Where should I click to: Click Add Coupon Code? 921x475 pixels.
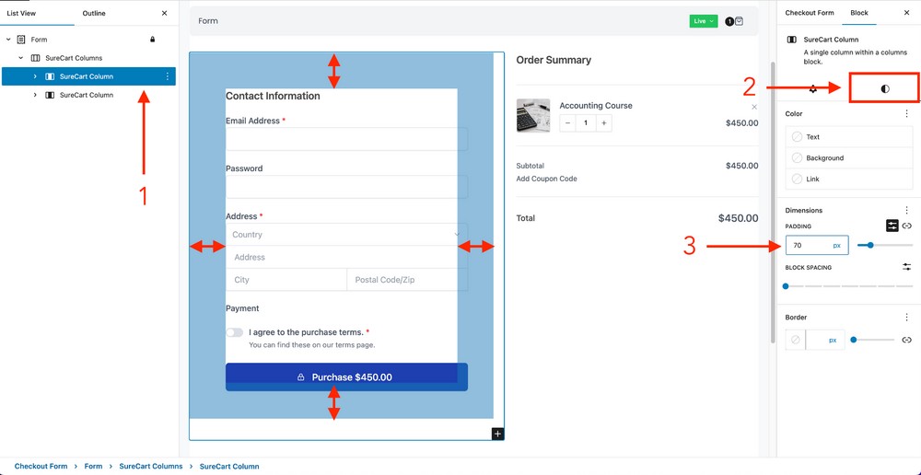click(546, 179)
